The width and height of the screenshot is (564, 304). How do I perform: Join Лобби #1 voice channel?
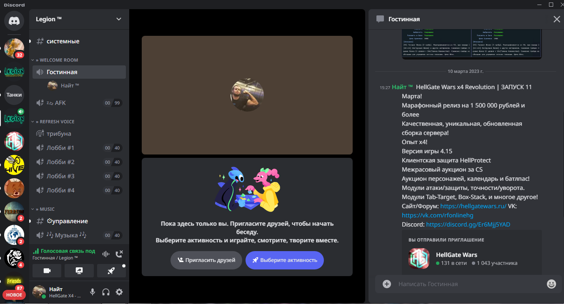[x=79, y=148]
